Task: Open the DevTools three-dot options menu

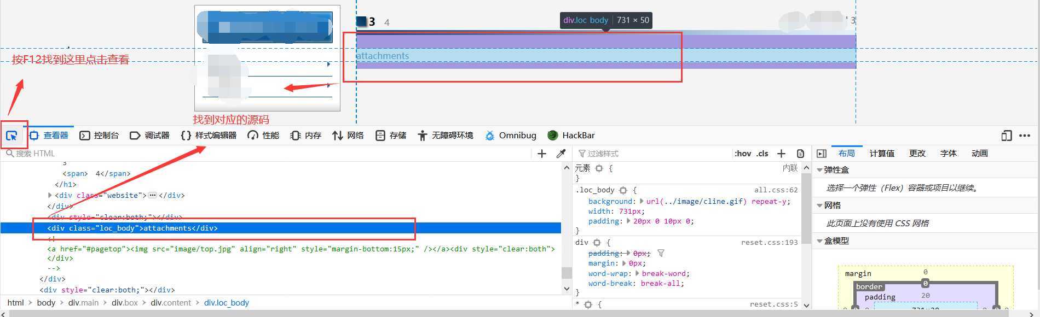Action: click(1025, 136)
